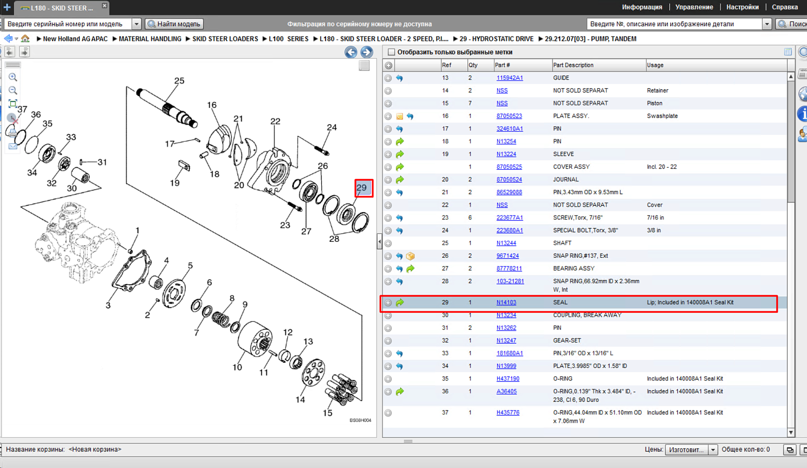Screen dimensions: 807x468
Task: Select the add-circle for H435776 O-RING row
Action: [x=388, y=413]
